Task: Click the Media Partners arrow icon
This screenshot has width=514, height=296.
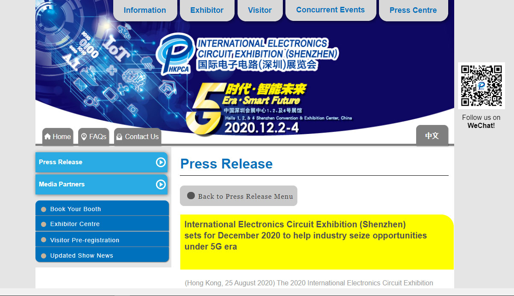Action: (161, 184)
